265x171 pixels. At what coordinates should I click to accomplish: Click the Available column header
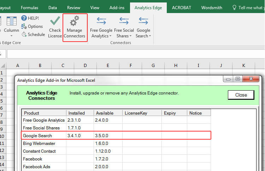click(108, 113)
